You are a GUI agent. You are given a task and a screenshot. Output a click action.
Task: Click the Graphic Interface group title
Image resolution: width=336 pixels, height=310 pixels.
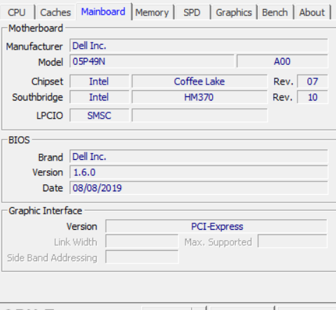coord(45,211)
